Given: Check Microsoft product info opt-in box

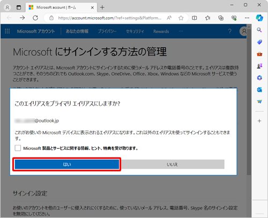Looking at the screenshot, I should (x=18, y=148).
